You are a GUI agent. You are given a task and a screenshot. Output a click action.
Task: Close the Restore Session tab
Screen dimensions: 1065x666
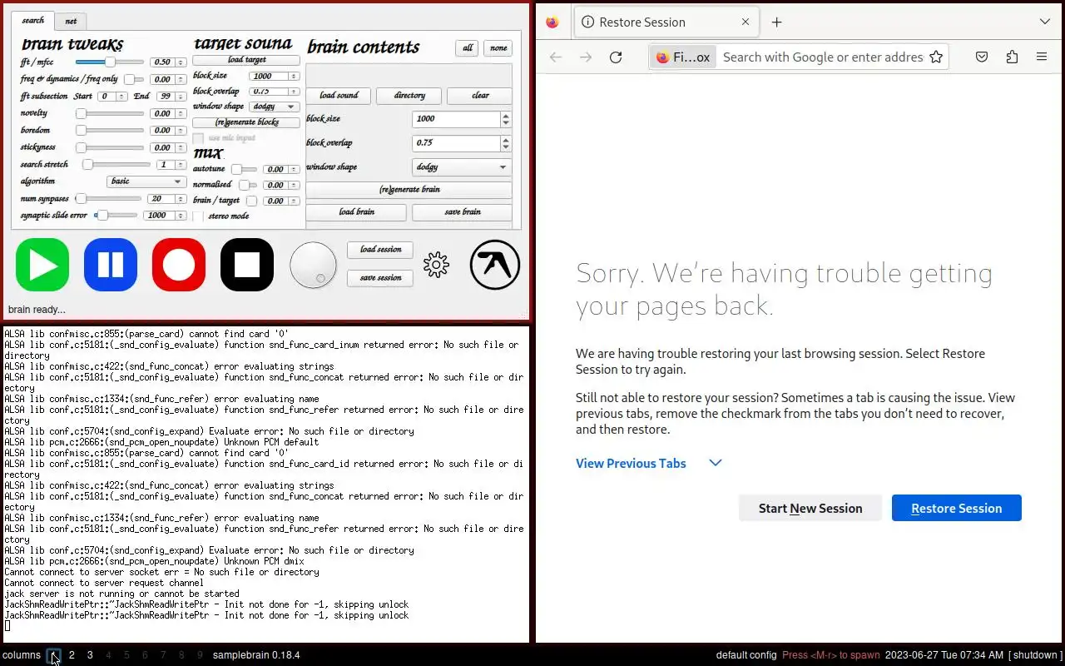click(745, 22)
